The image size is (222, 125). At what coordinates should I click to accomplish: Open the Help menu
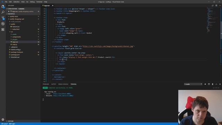click(45, 2)
